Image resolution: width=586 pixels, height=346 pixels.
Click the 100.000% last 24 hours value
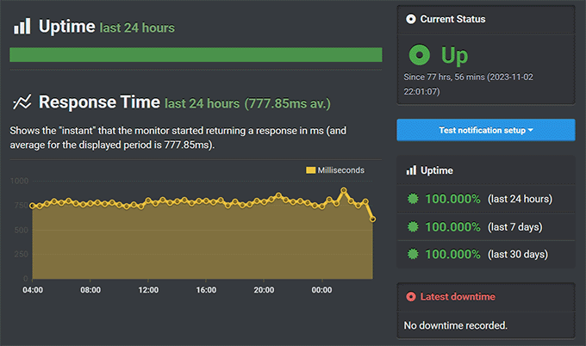pos(452,200)
